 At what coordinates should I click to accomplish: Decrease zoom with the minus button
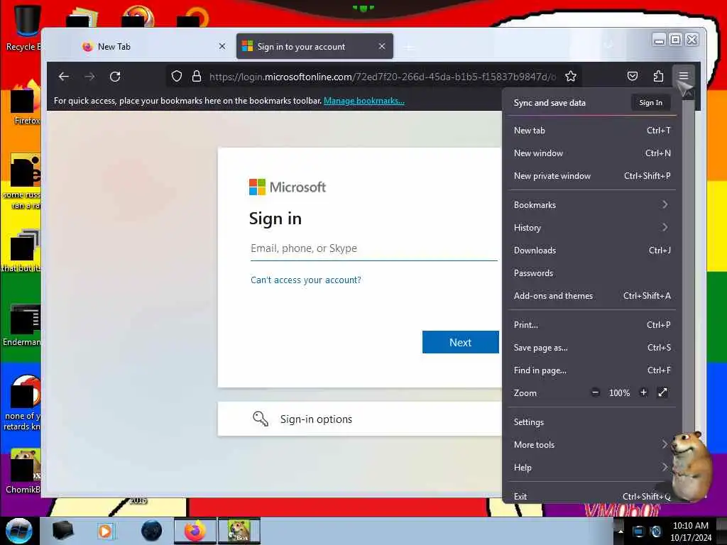(x=596, y=392)
